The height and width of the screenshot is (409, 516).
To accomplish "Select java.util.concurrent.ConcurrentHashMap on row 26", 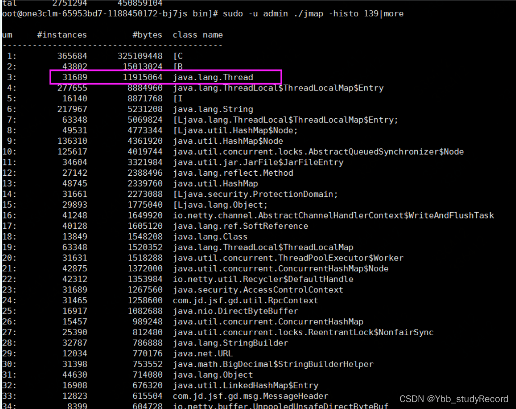I will [x=268, y=322].
